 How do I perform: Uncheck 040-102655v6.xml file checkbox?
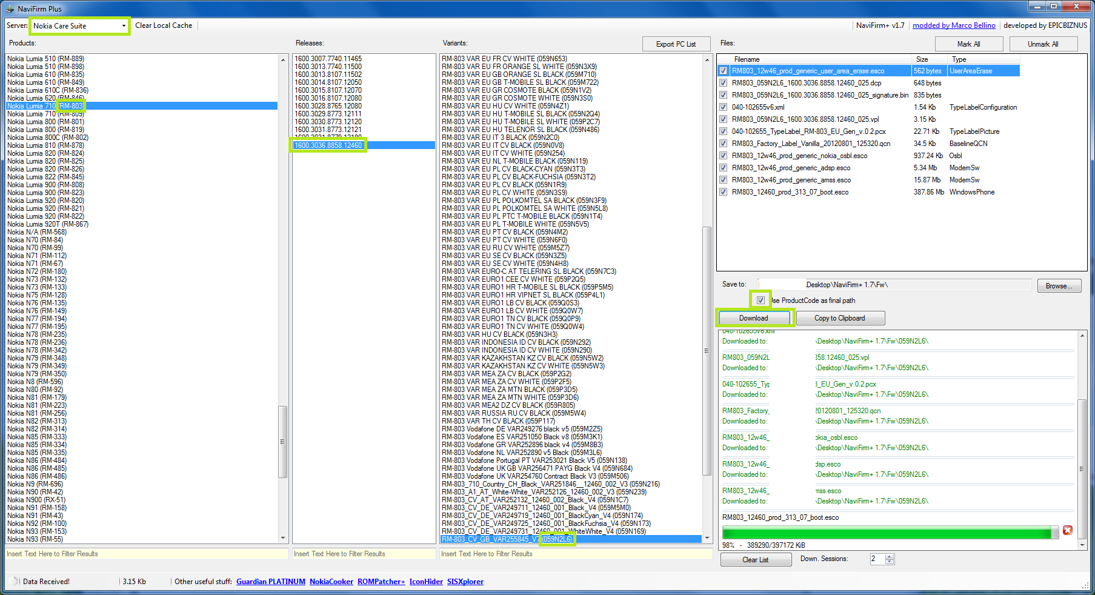tap(723, 107)
